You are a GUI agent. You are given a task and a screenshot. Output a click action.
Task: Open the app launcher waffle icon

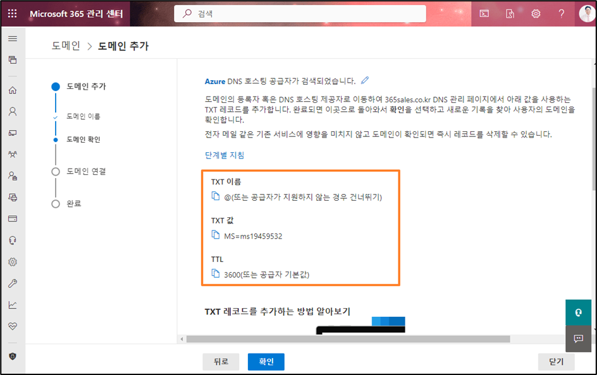point(12,14)
